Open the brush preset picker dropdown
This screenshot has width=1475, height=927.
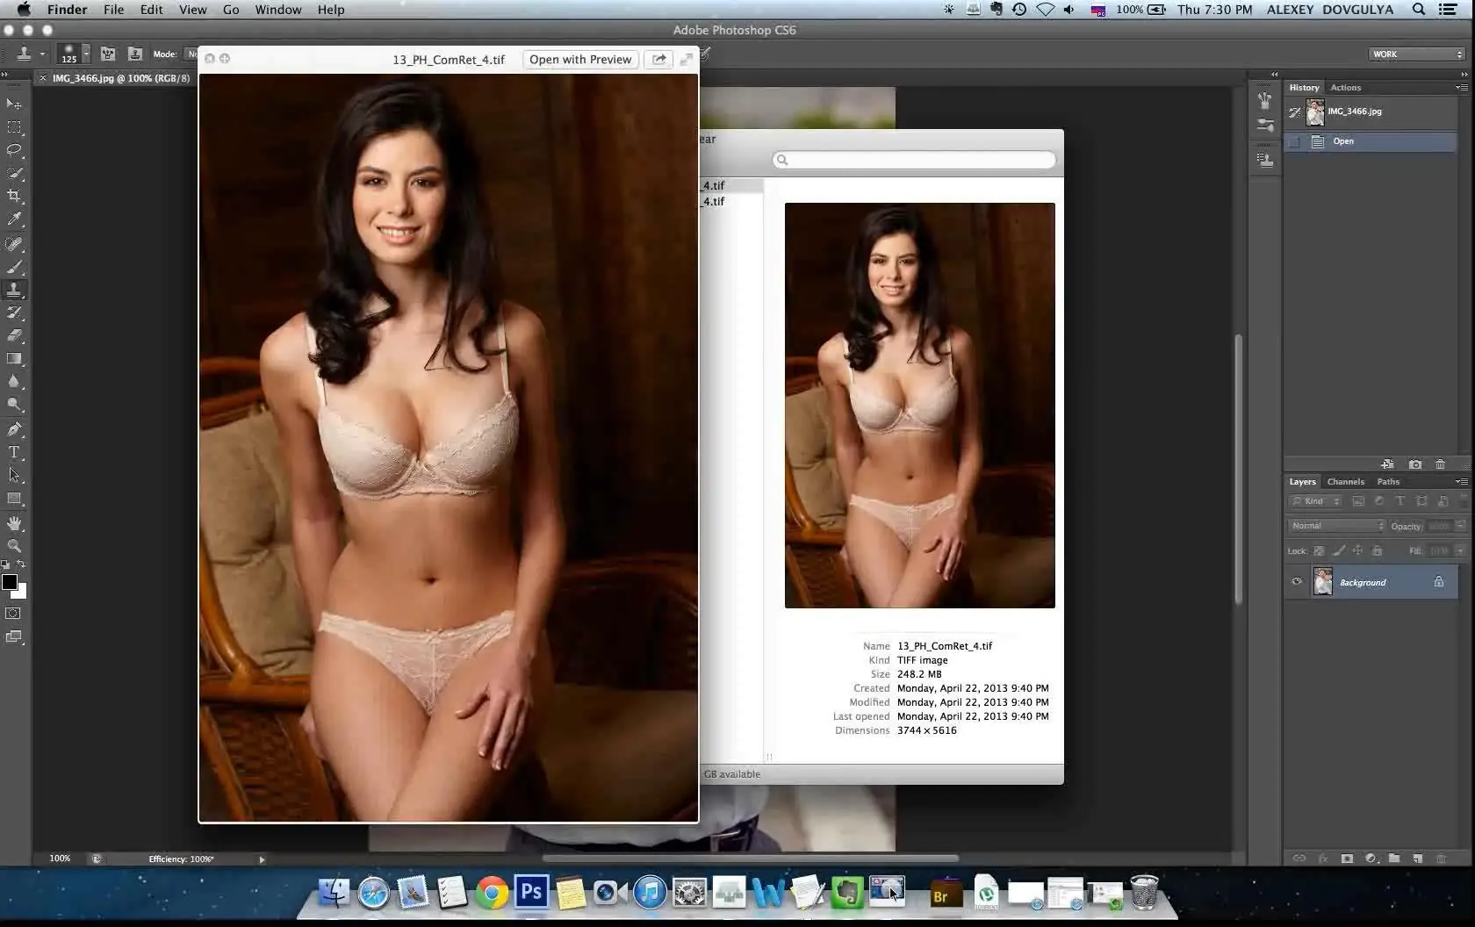(x=86, y=54)
